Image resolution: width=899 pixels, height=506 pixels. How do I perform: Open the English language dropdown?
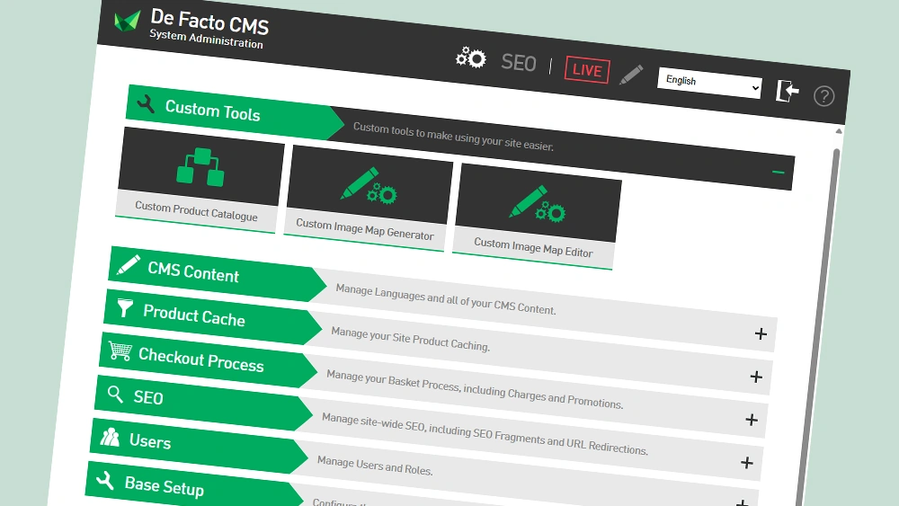pyautogui.click(x=710, y=83)
